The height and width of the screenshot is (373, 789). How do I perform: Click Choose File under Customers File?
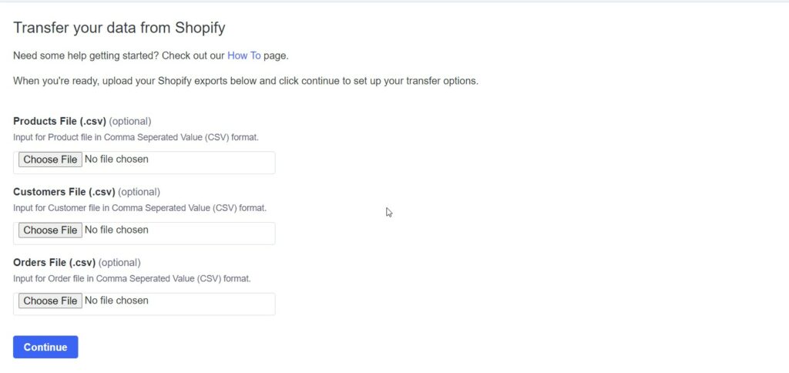[x=50, y=230]
